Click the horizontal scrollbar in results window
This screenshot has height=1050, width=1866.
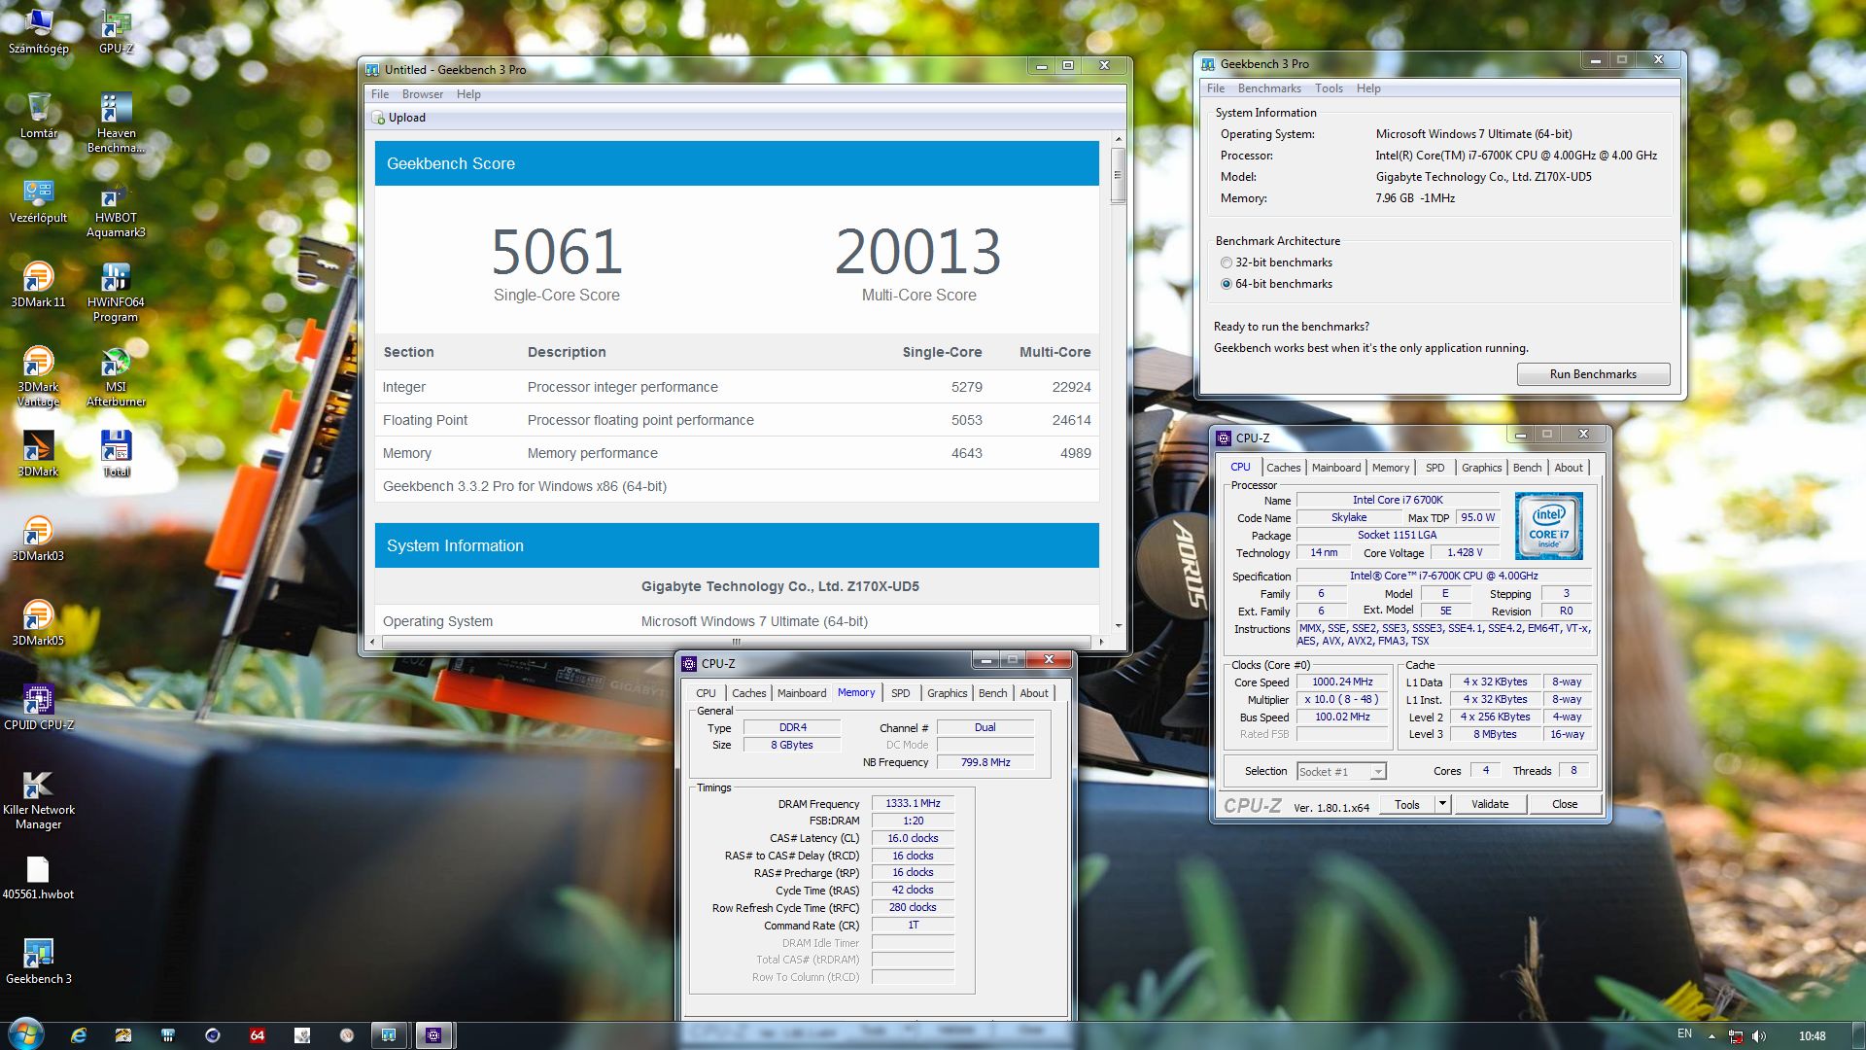pos(737,642)
